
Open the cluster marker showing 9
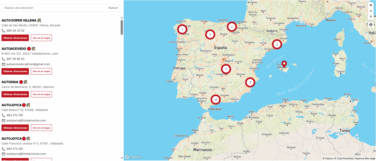click(210, 35)
